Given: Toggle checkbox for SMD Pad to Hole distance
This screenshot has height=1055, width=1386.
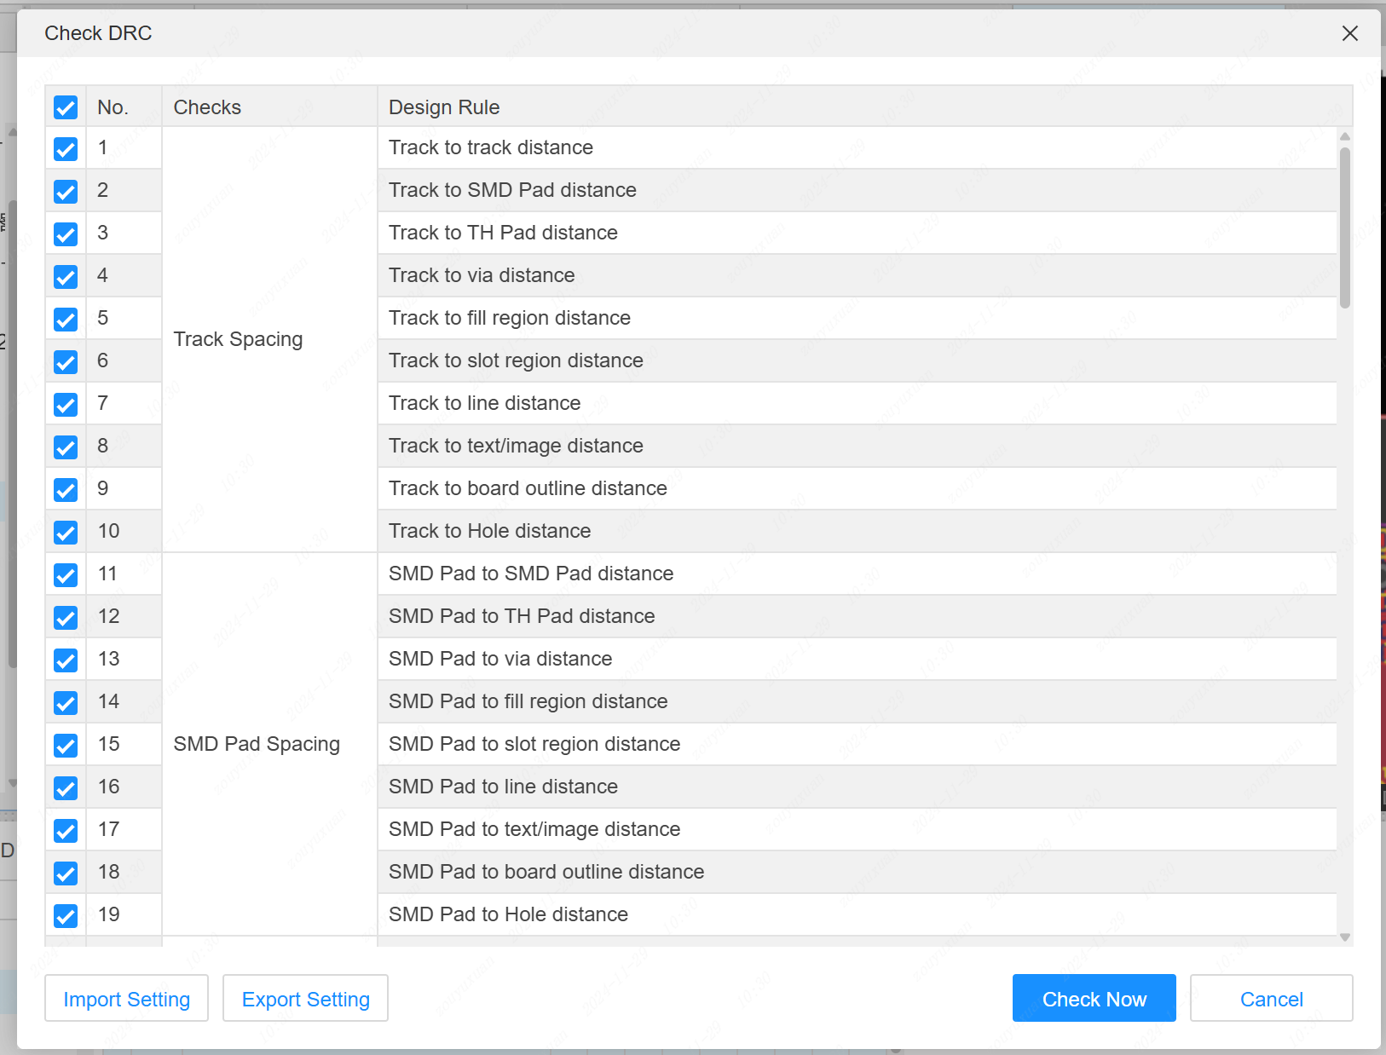Looking at the screenshot, I should pyautogui.click(x=66, y=916).
